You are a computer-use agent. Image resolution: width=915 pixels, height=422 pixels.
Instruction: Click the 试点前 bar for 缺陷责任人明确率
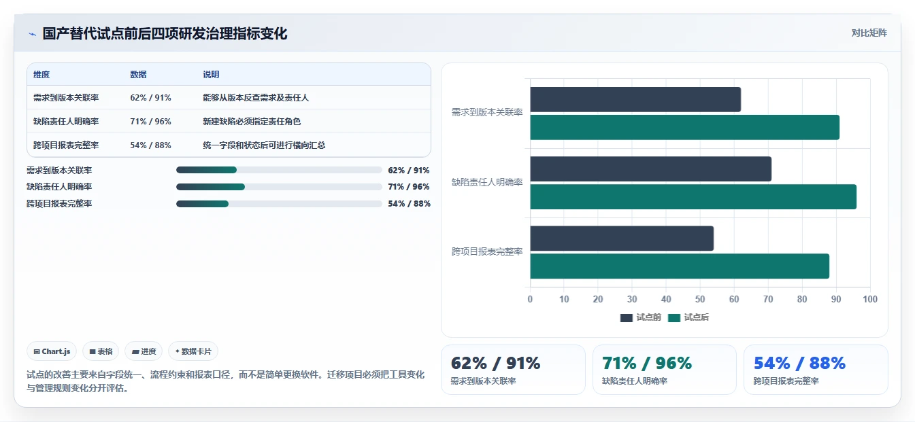[x=651, y=169]
